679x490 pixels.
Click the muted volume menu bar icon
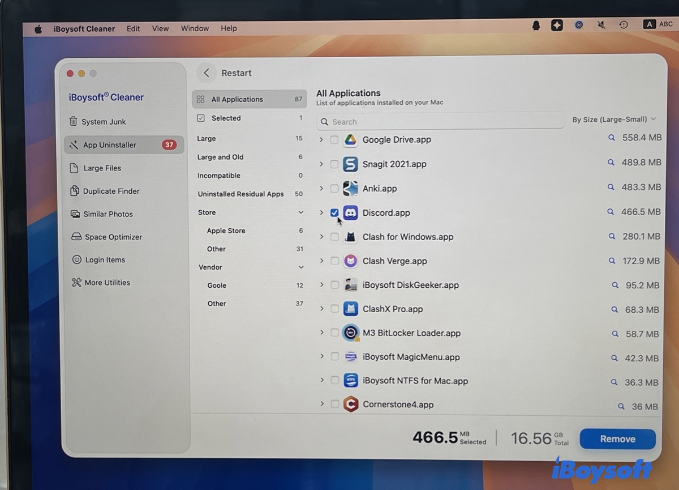pos(601,25)
